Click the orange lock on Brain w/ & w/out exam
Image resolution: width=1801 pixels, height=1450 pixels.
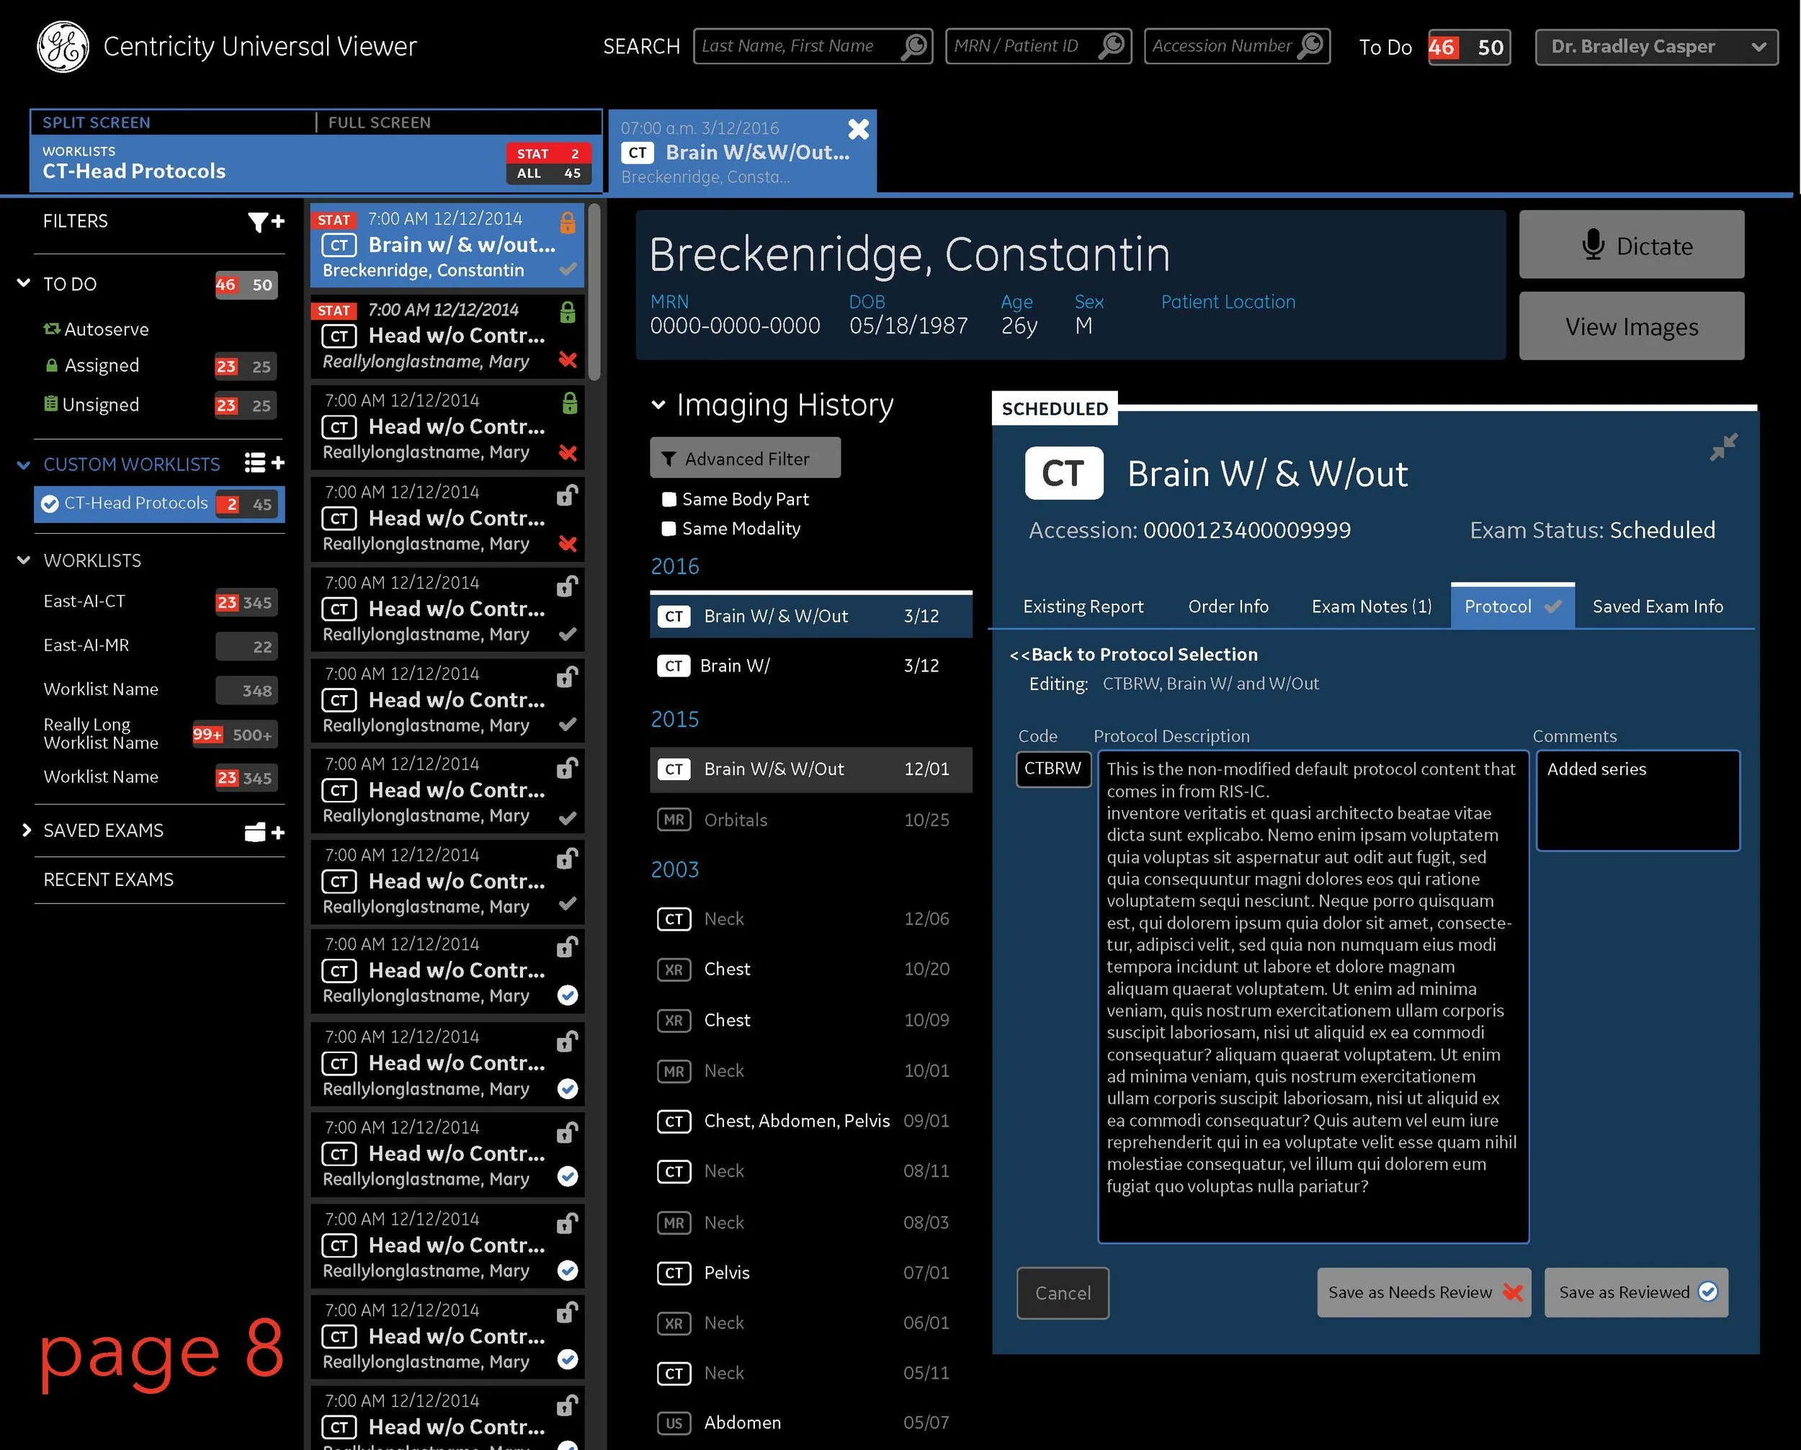pos(567,222)
